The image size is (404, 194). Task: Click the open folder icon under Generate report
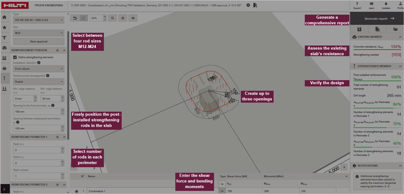[x=395, y=29]
